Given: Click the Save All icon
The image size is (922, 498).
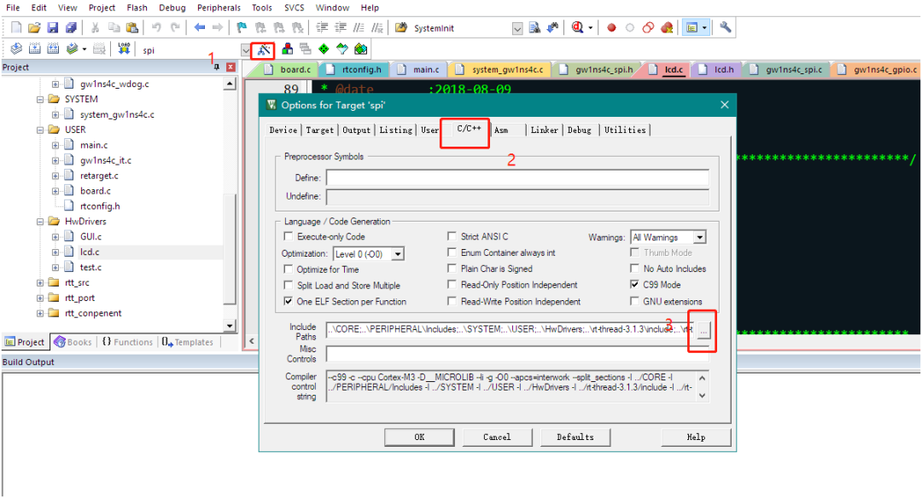Looking at the screenshot, I should tap(71, 27).
